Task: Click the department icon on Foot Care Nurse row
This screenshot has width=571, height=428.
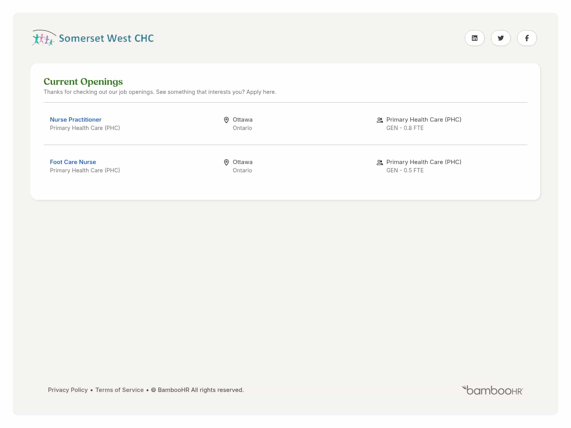Action: (379, 162)
